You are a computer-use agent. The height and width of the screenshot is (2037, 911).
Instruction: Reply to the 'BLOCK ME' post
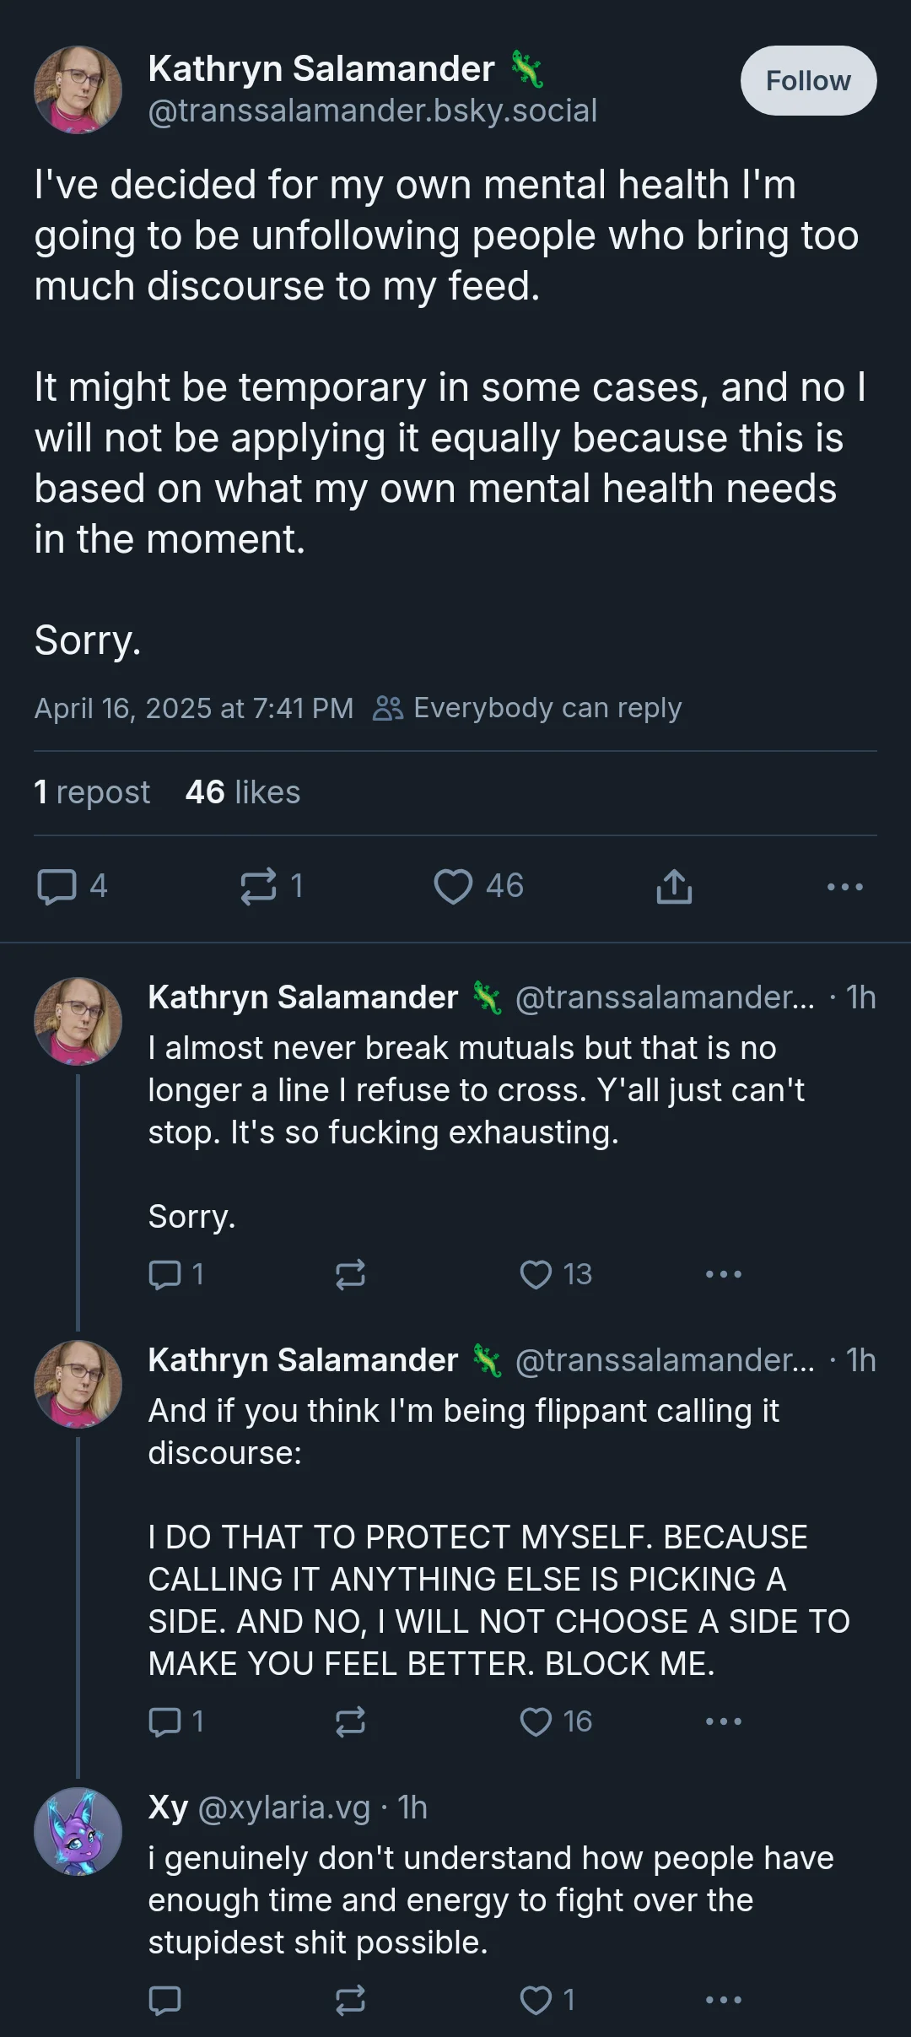point(175,1721)
